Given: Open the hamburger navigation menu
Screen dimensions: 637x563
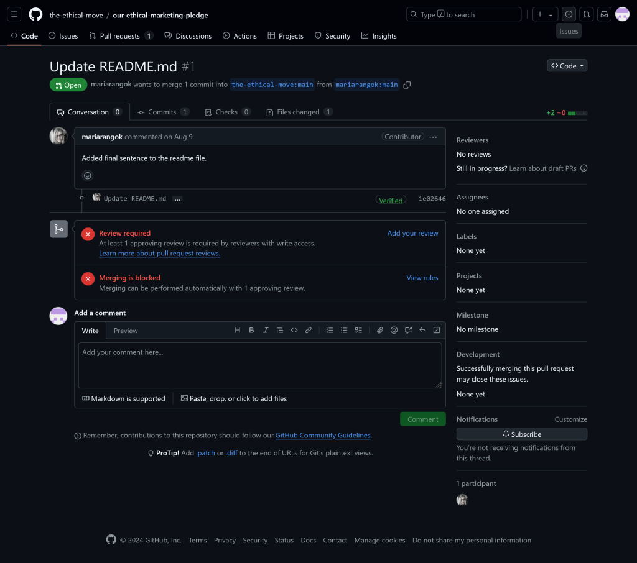Looking at the screenshot, I should (14, 14).
